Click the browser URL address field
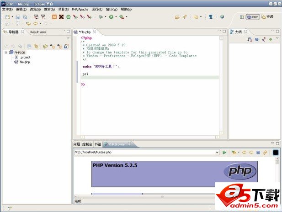282x212 pixels. pos(144,152)
